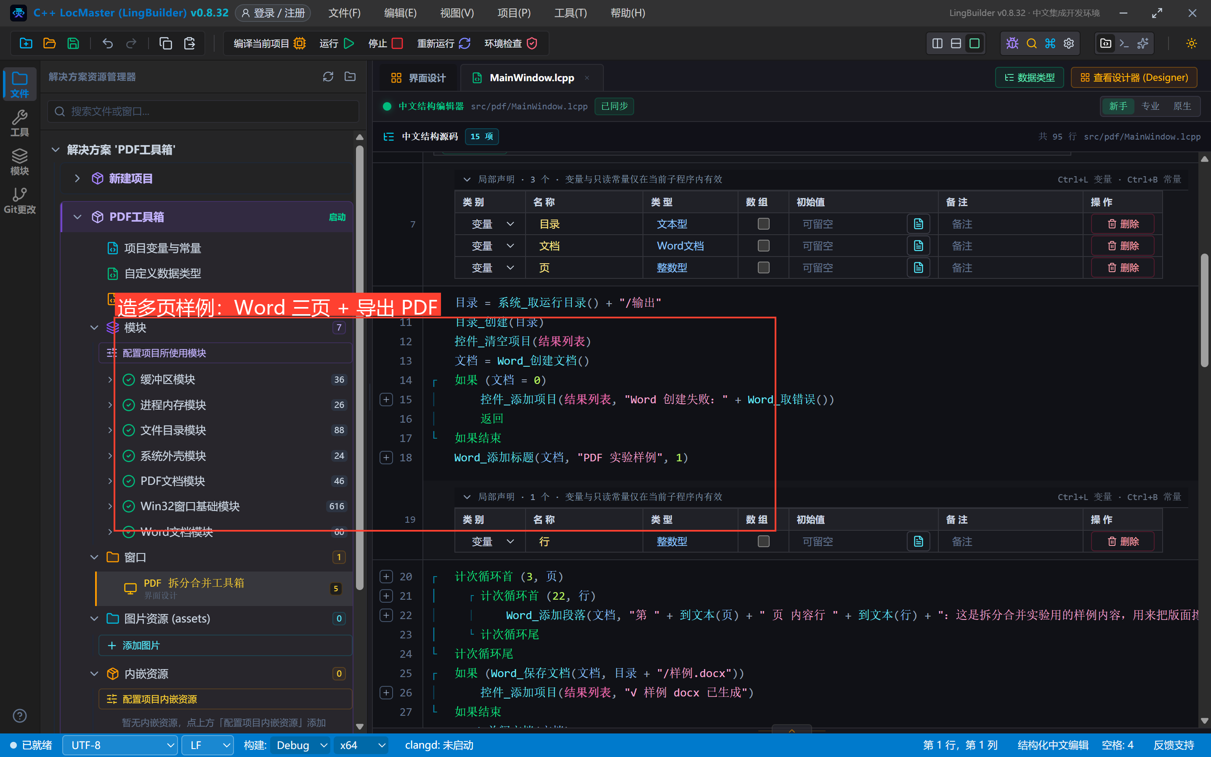Refresh the solution explorer
The height and width of the screenshot is (757, 1211).
pos(328,77)
